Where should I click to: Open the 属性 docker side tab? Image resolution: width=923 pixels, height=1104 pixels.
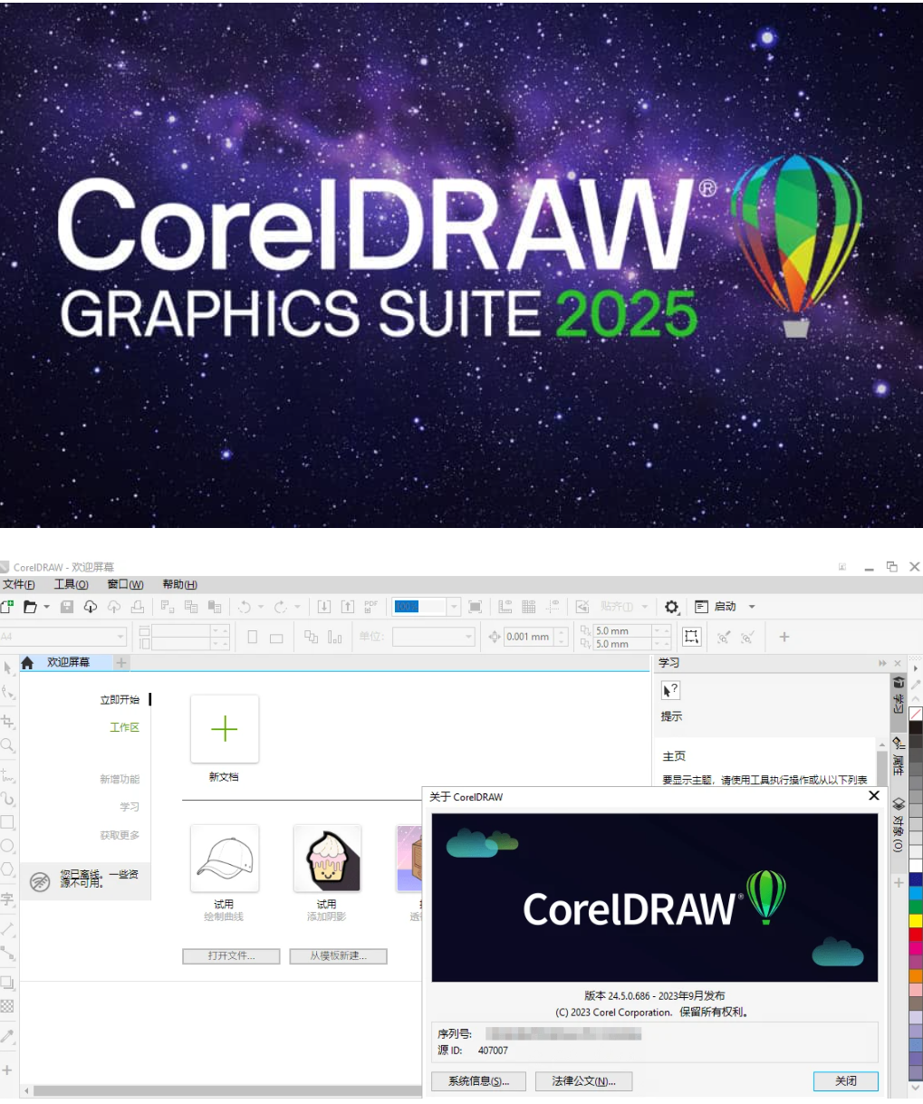pos(899,756)
